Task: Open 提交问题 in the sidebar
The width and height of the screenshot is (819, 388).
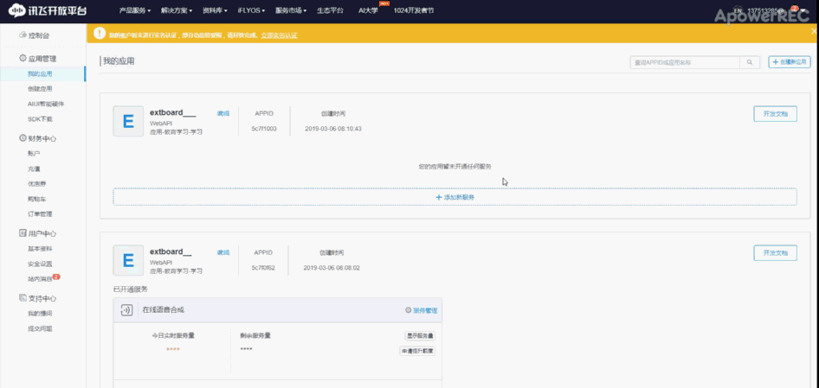Action: (40, 329)
